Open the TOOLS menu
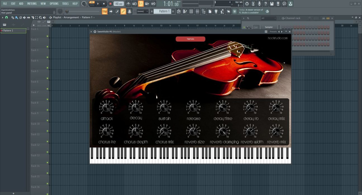 click(x=65, y=4)
